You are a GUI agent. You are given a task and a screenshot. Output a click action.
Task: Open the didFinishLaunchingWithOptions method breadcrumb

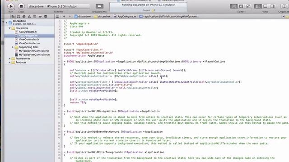168,17
